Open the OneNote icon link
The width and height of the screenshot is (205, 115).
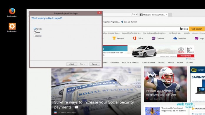pyautogui.click(x=153, y=38)
